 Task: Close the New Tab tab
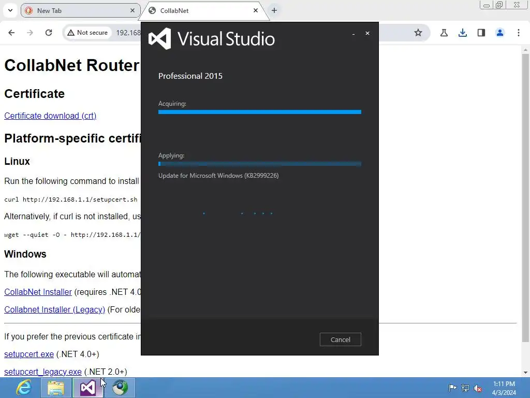(132, 10)
